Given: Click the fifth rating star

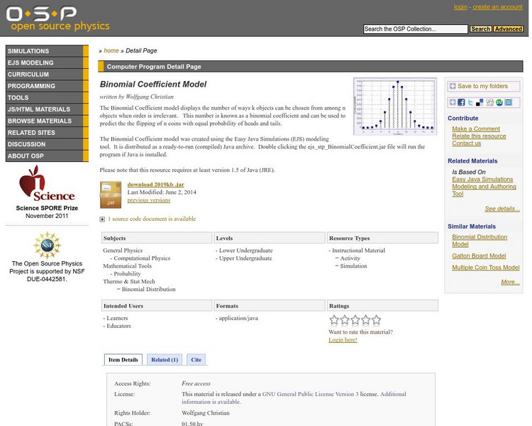Looking at the screenshot, I should [376, 320].
